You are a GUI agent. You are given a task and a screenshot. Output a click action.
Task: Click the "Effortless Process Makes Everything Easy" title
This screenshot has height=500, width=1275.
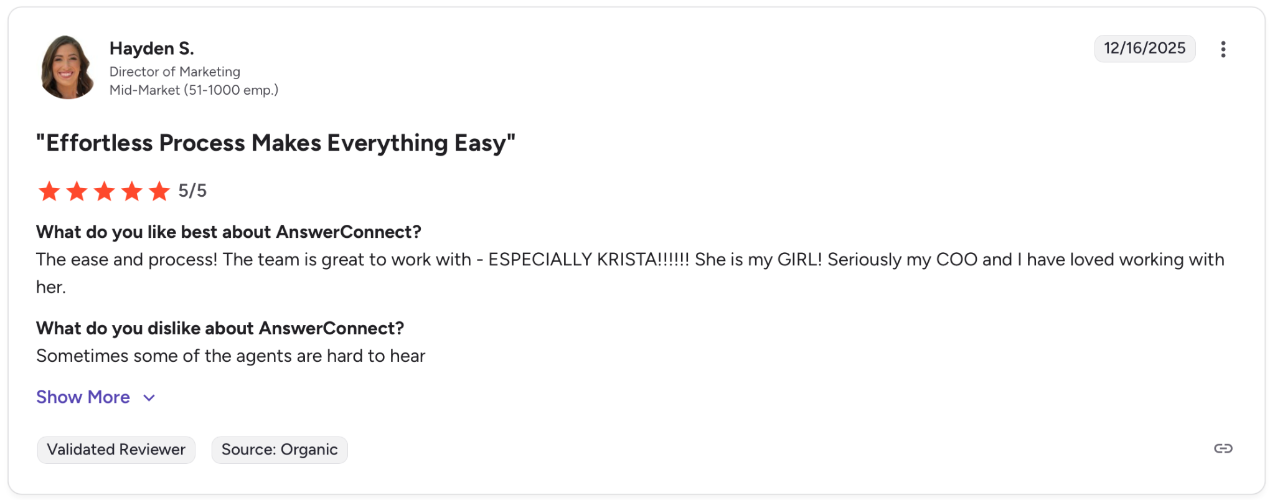(275, 143)
